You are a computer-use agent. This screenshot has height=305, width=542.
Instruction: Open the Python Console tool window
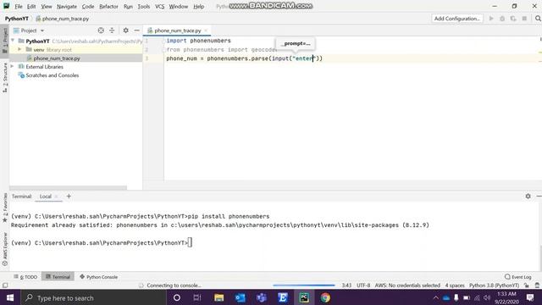[x=98, y=277]
